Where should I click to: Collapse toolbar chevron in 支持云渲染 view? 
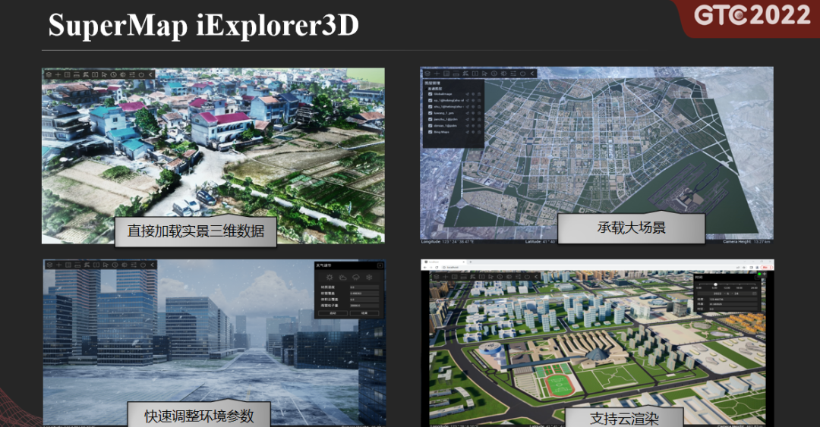pos(536,277)
